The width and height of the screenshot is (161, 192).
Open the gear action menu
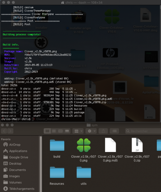click(x=91, y=131)
